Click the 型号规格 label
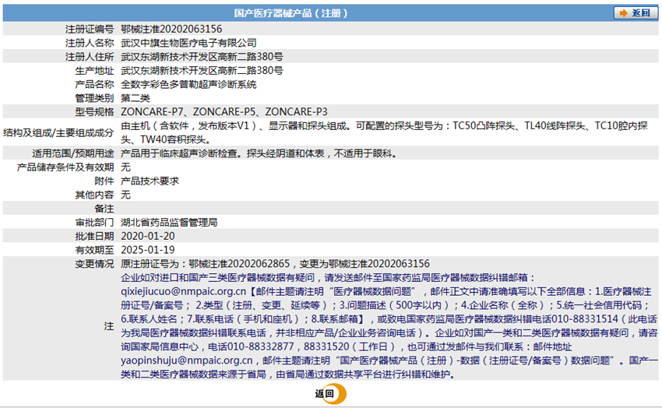This screenshot has height=408, width=662. (94, 112)
